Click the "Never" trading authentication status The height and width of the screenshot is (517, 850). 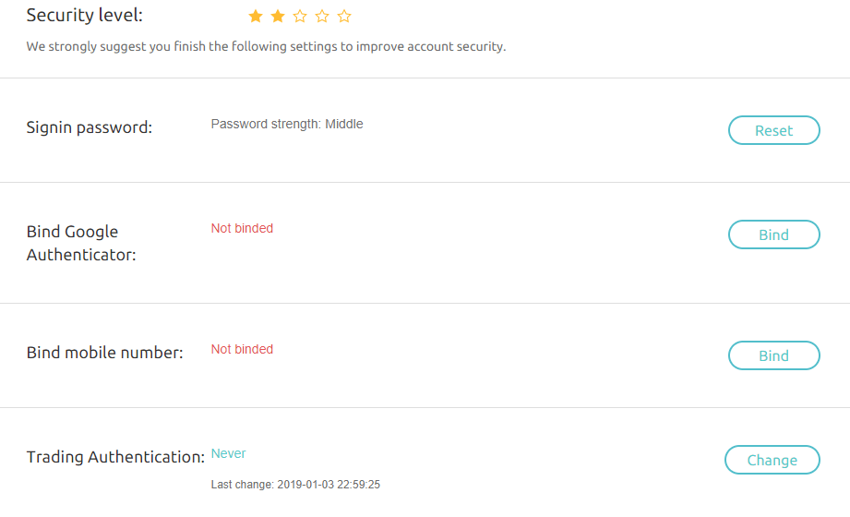pos(229,453)
